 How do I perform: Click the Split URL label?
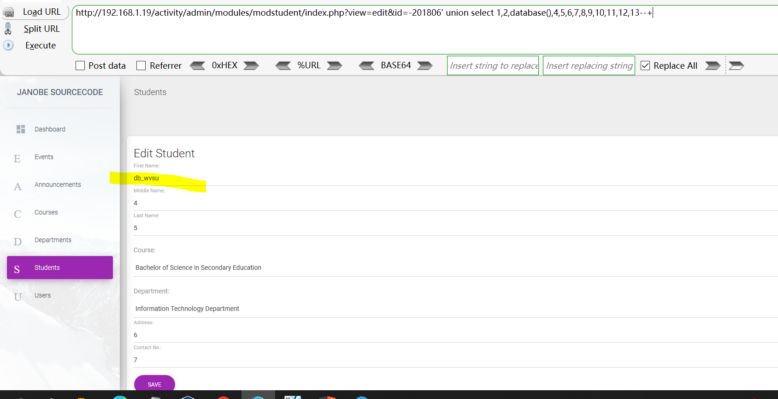(x=42, y=29)
